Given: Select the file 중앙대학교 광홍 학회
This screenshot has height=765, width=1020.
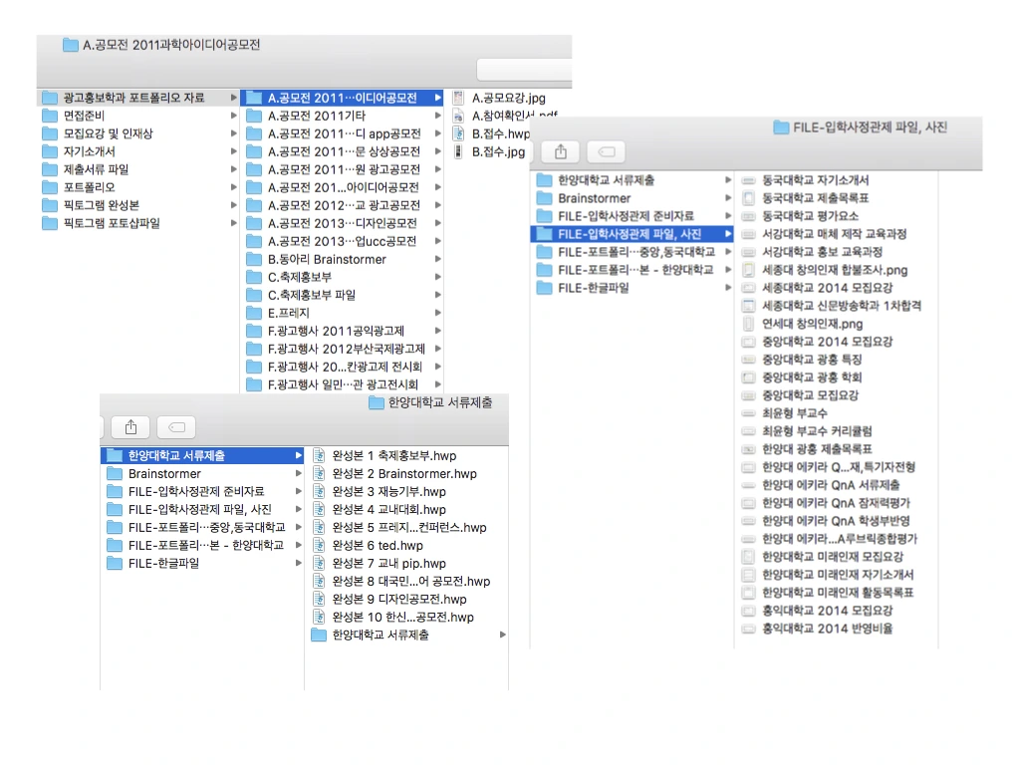Looking at the screenshot, I should [837, 378].
